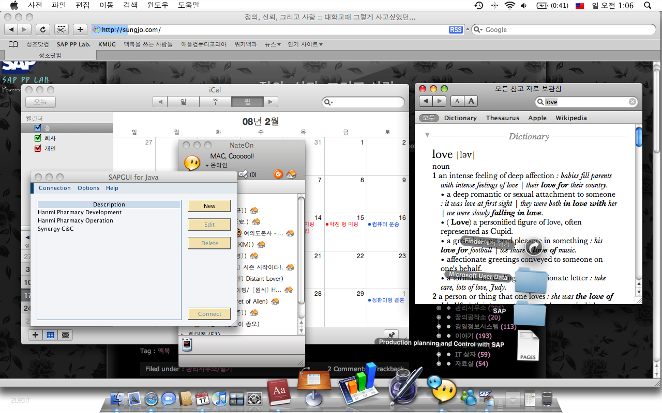Open Time Machine menu bar icon
Image resolution: width=662 pixels, height=413 pixels.
pyautogui.click(x=479, y=5)
